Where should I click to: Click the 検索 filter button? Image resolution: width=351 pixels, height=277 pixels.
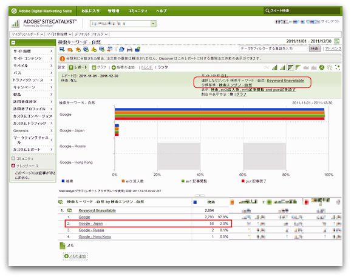tap(315, 48)
